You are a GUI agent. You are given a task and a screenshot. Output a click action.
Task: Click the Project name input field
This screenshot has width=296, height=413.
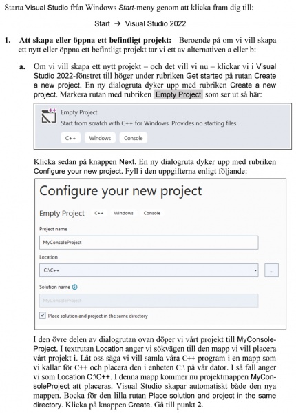pyautogui.click(x=149, y=242)
